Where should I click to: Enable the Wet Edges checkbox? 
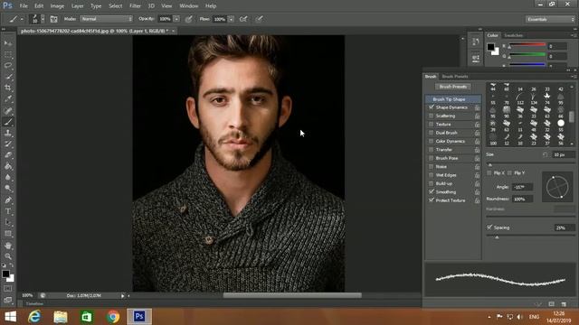click(x=432, y=175)
